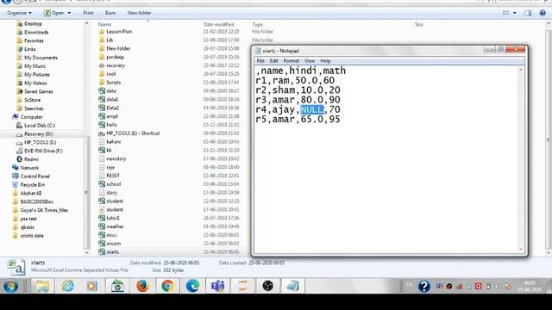Screen dimensions: 552x310
Task: Click the change view icon in Explorer
Action: tap(505, 13)
